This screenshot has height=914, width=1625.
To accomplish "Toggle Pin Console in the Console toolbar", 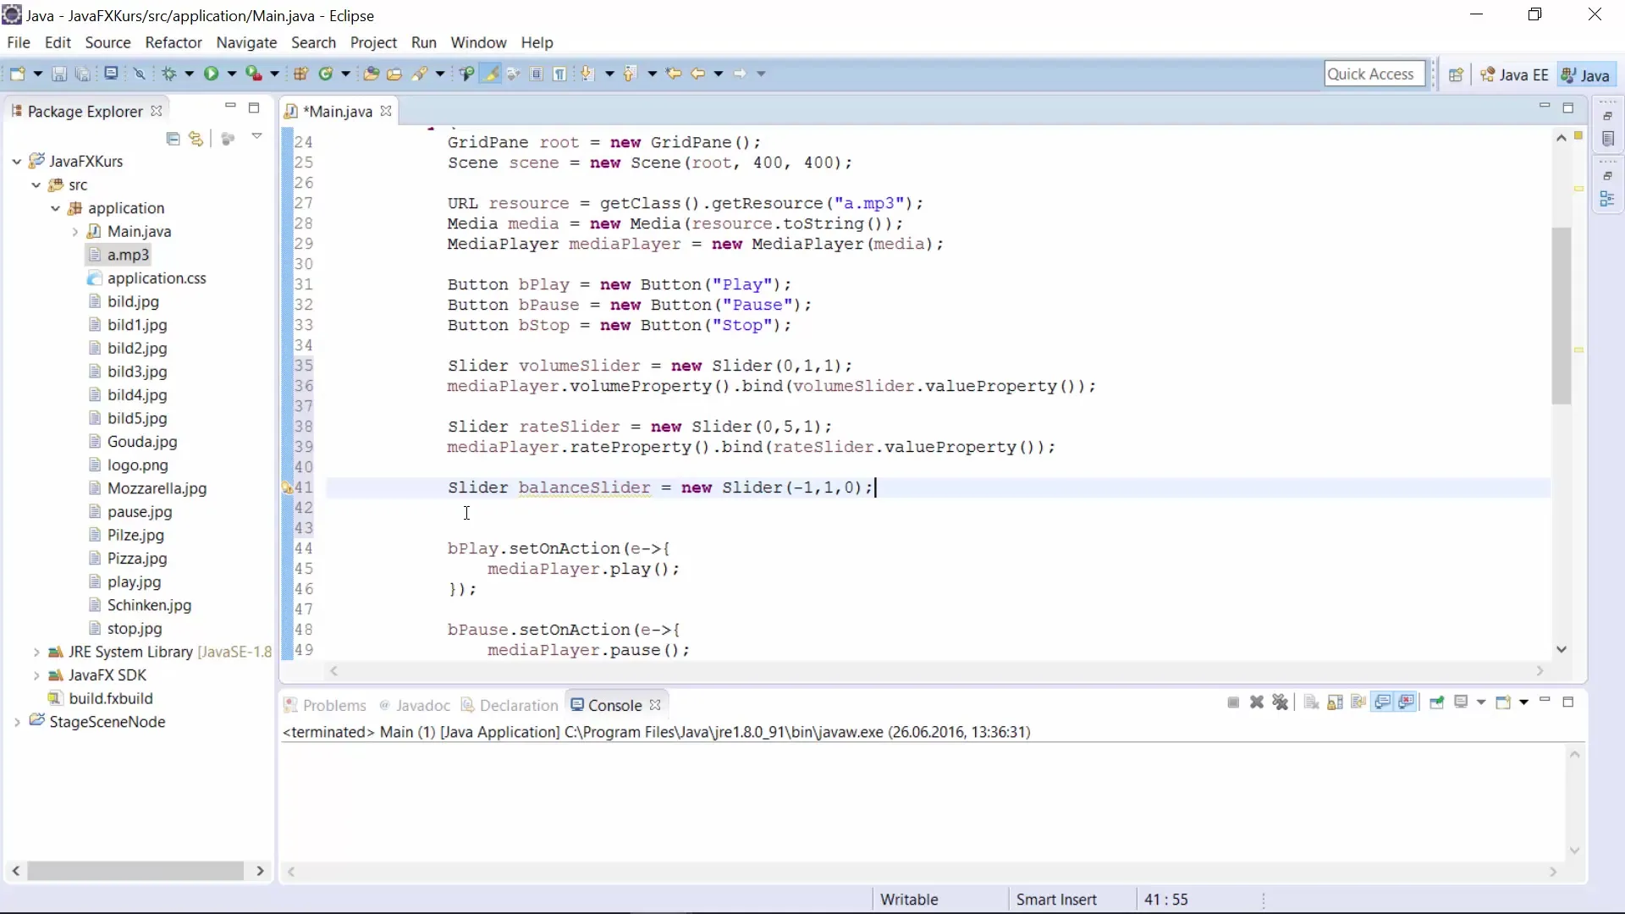I will click(1437, 702).
